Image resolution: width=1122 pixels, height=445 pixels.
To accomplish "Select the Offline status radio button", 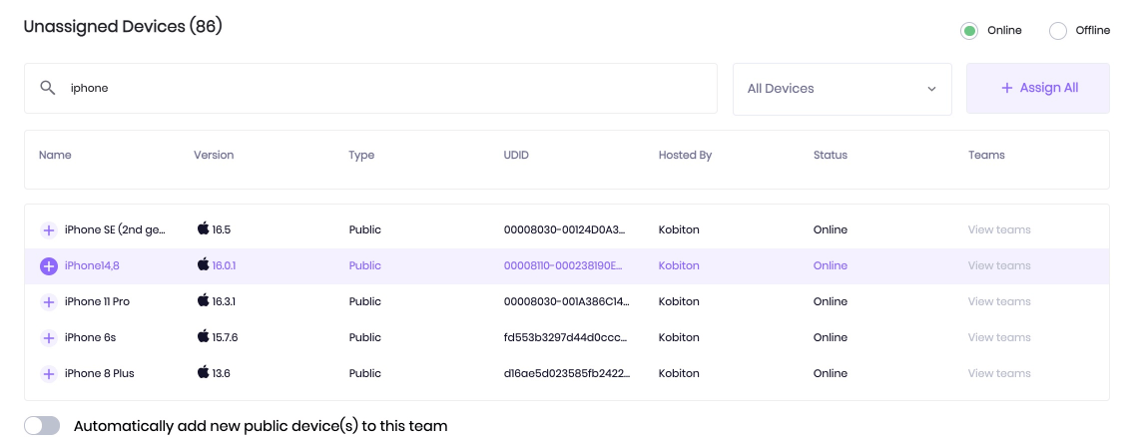I will (1057, 31).
